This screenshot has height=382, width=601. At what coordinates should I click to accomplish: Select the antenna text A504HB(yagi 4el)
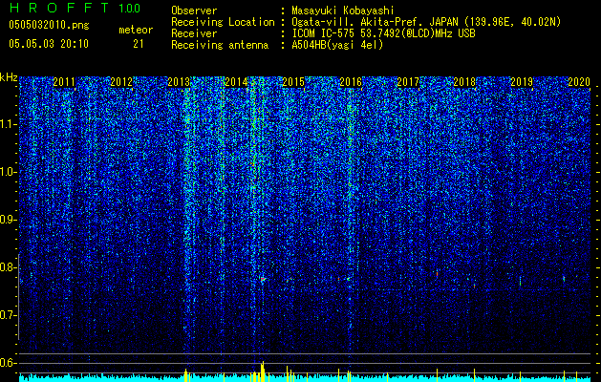click(337, 45)
